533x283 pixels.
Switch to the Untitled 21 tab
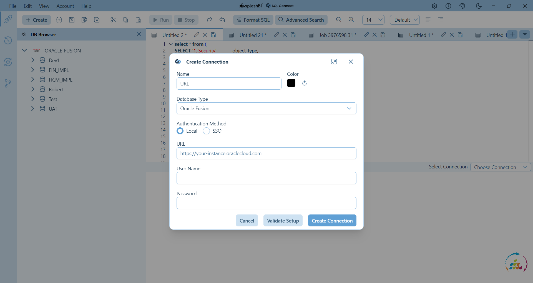pos(253,35)
